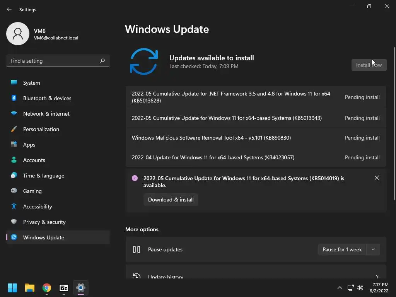Screen dimensions: 396x297
Task: Click the Settings gear taskbar icon
Action: (x=81, y=288)
